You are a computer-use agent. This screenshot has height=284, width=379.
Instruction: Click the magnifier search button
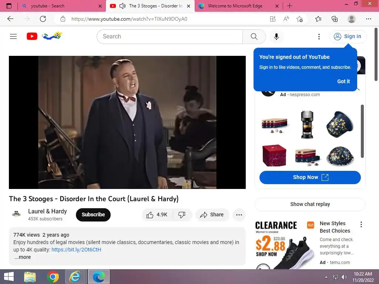point(254,37)
